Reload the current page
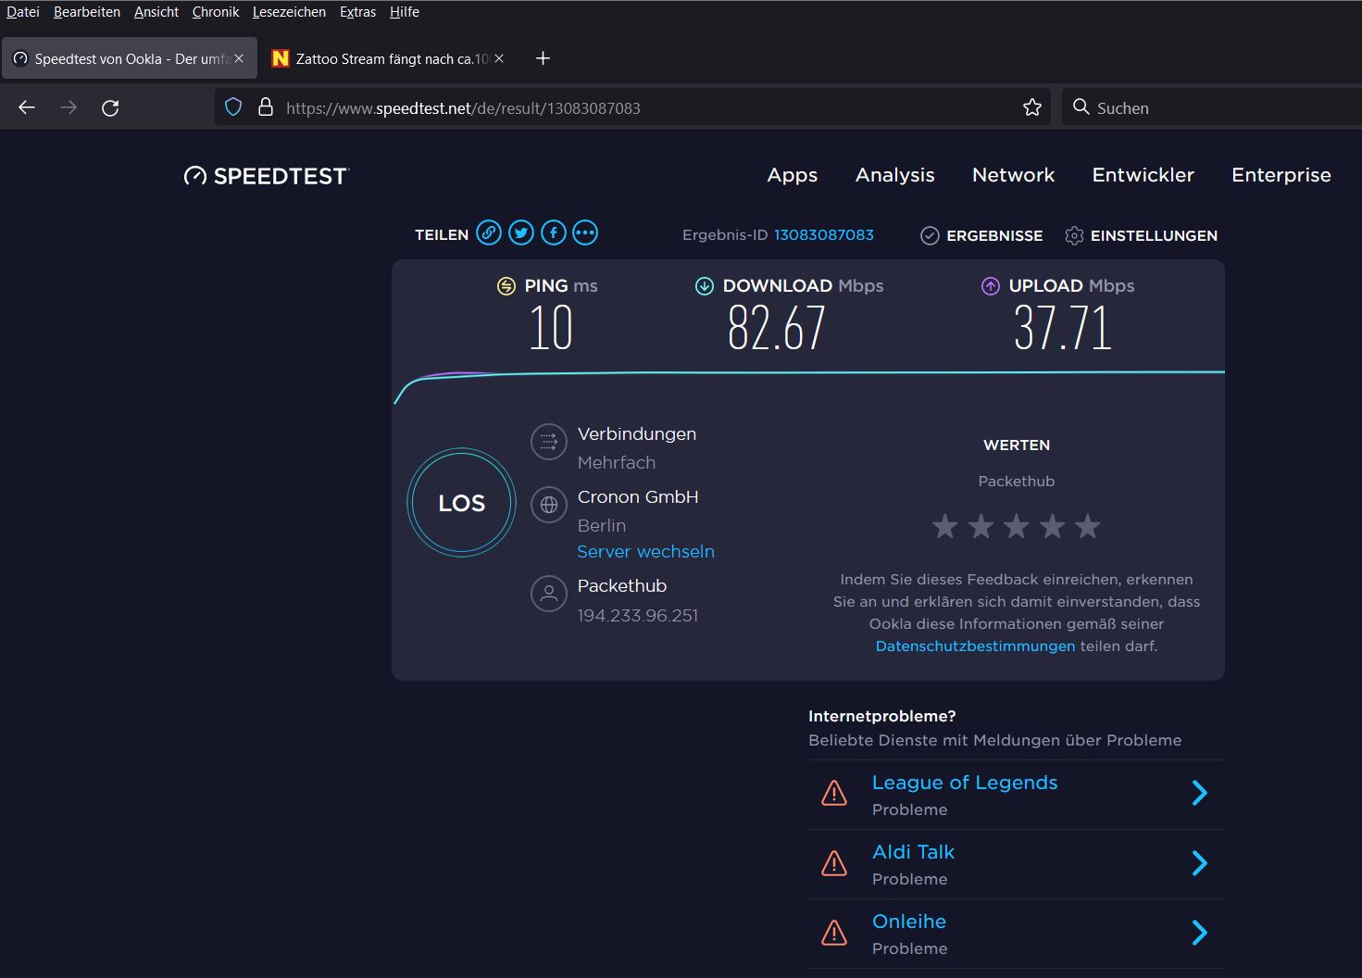 click(110, 107)
